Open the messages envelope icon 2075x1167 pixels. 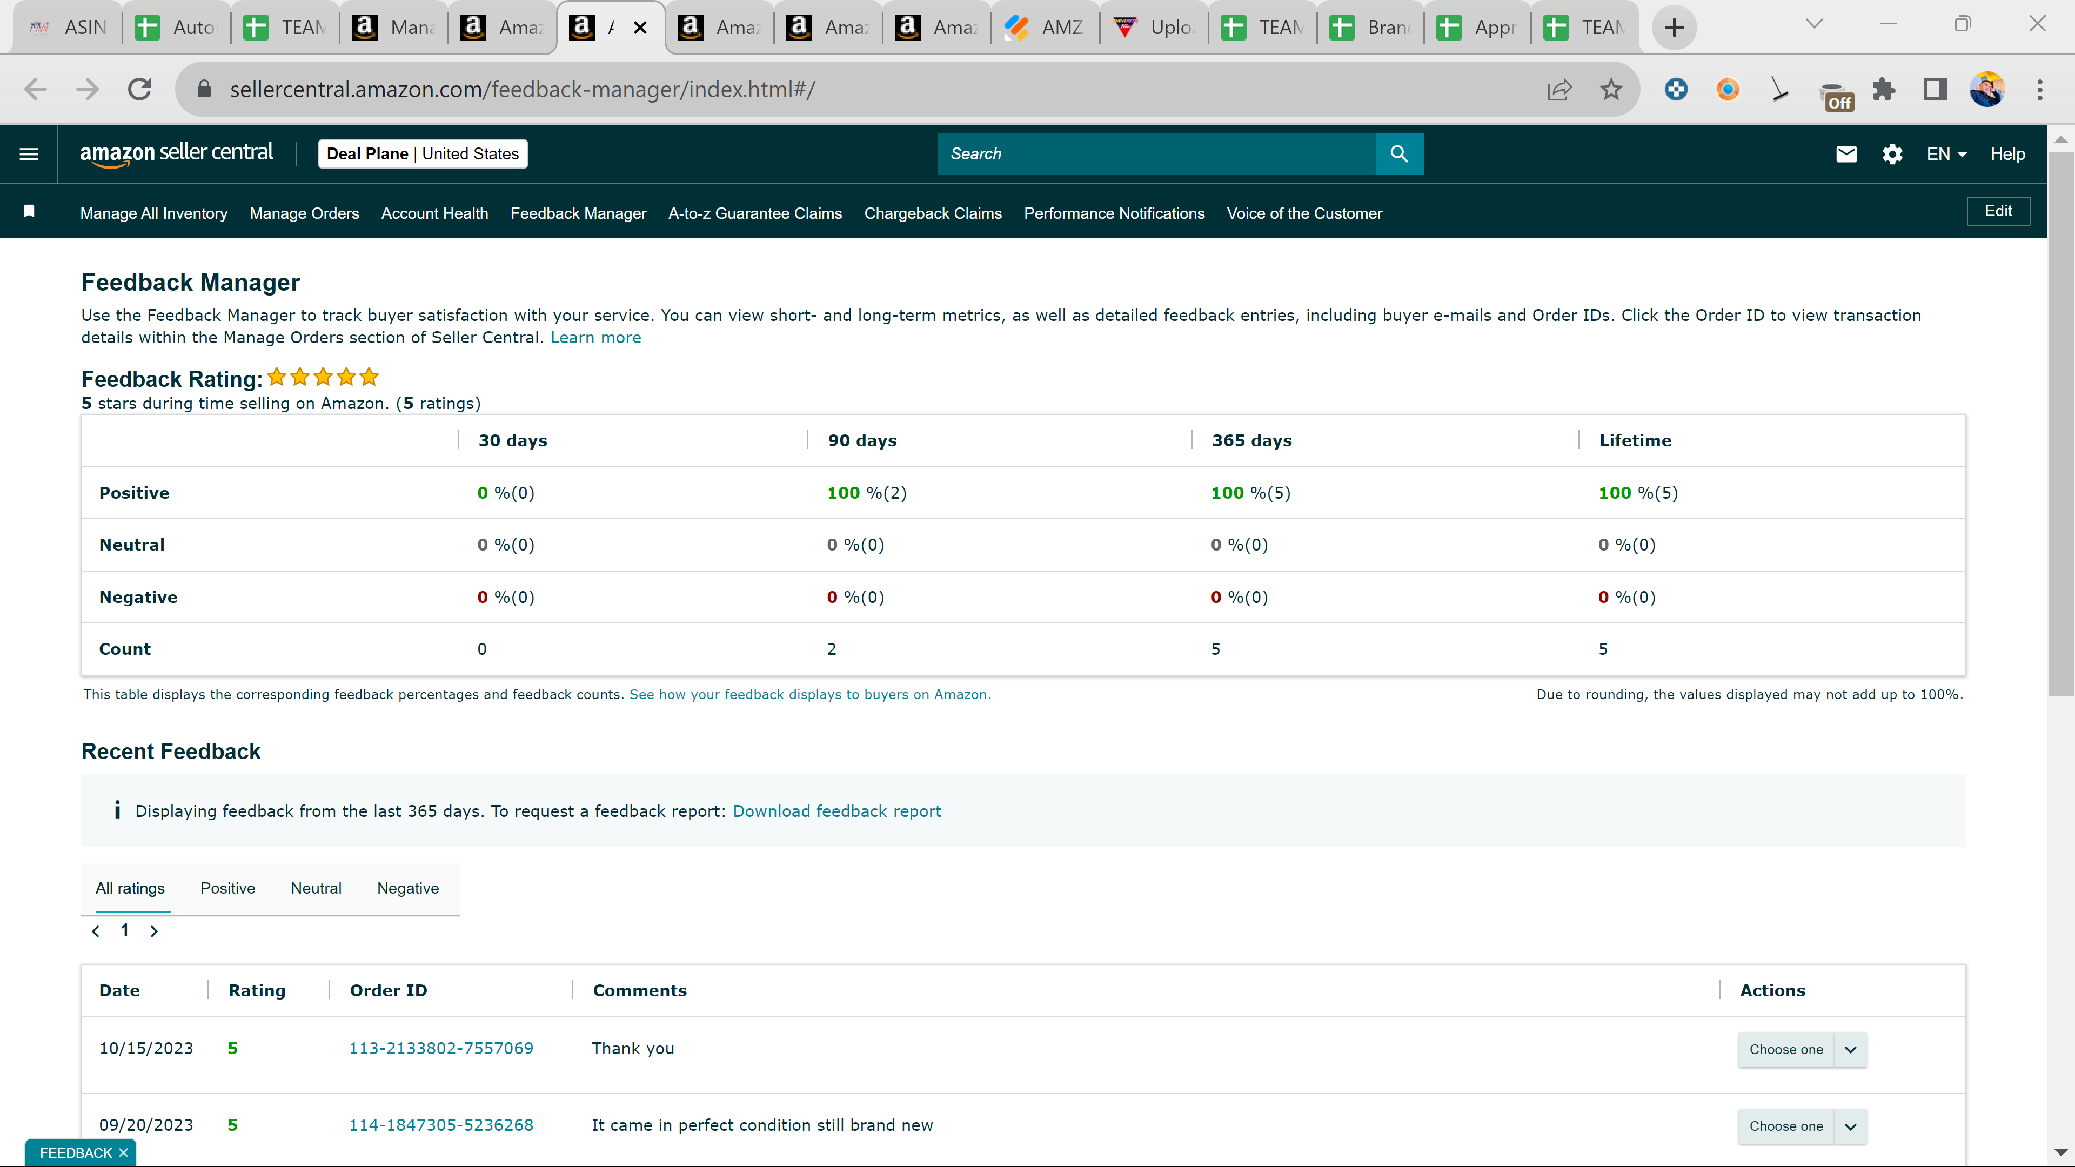coord(1846,154)
